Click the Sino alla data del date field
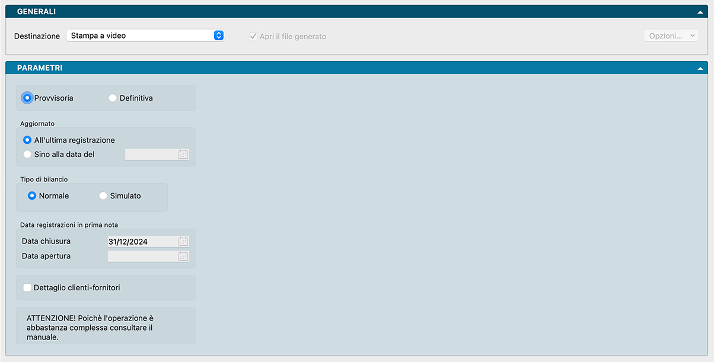Viewport: 714px width, 362px height. coord(151,155)
